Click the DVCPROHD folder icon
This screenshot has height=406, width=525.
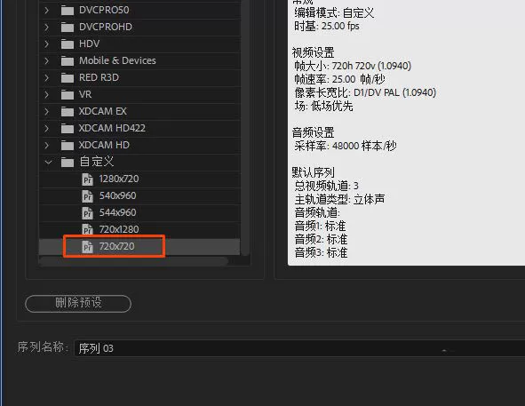[x=68, y=28]
